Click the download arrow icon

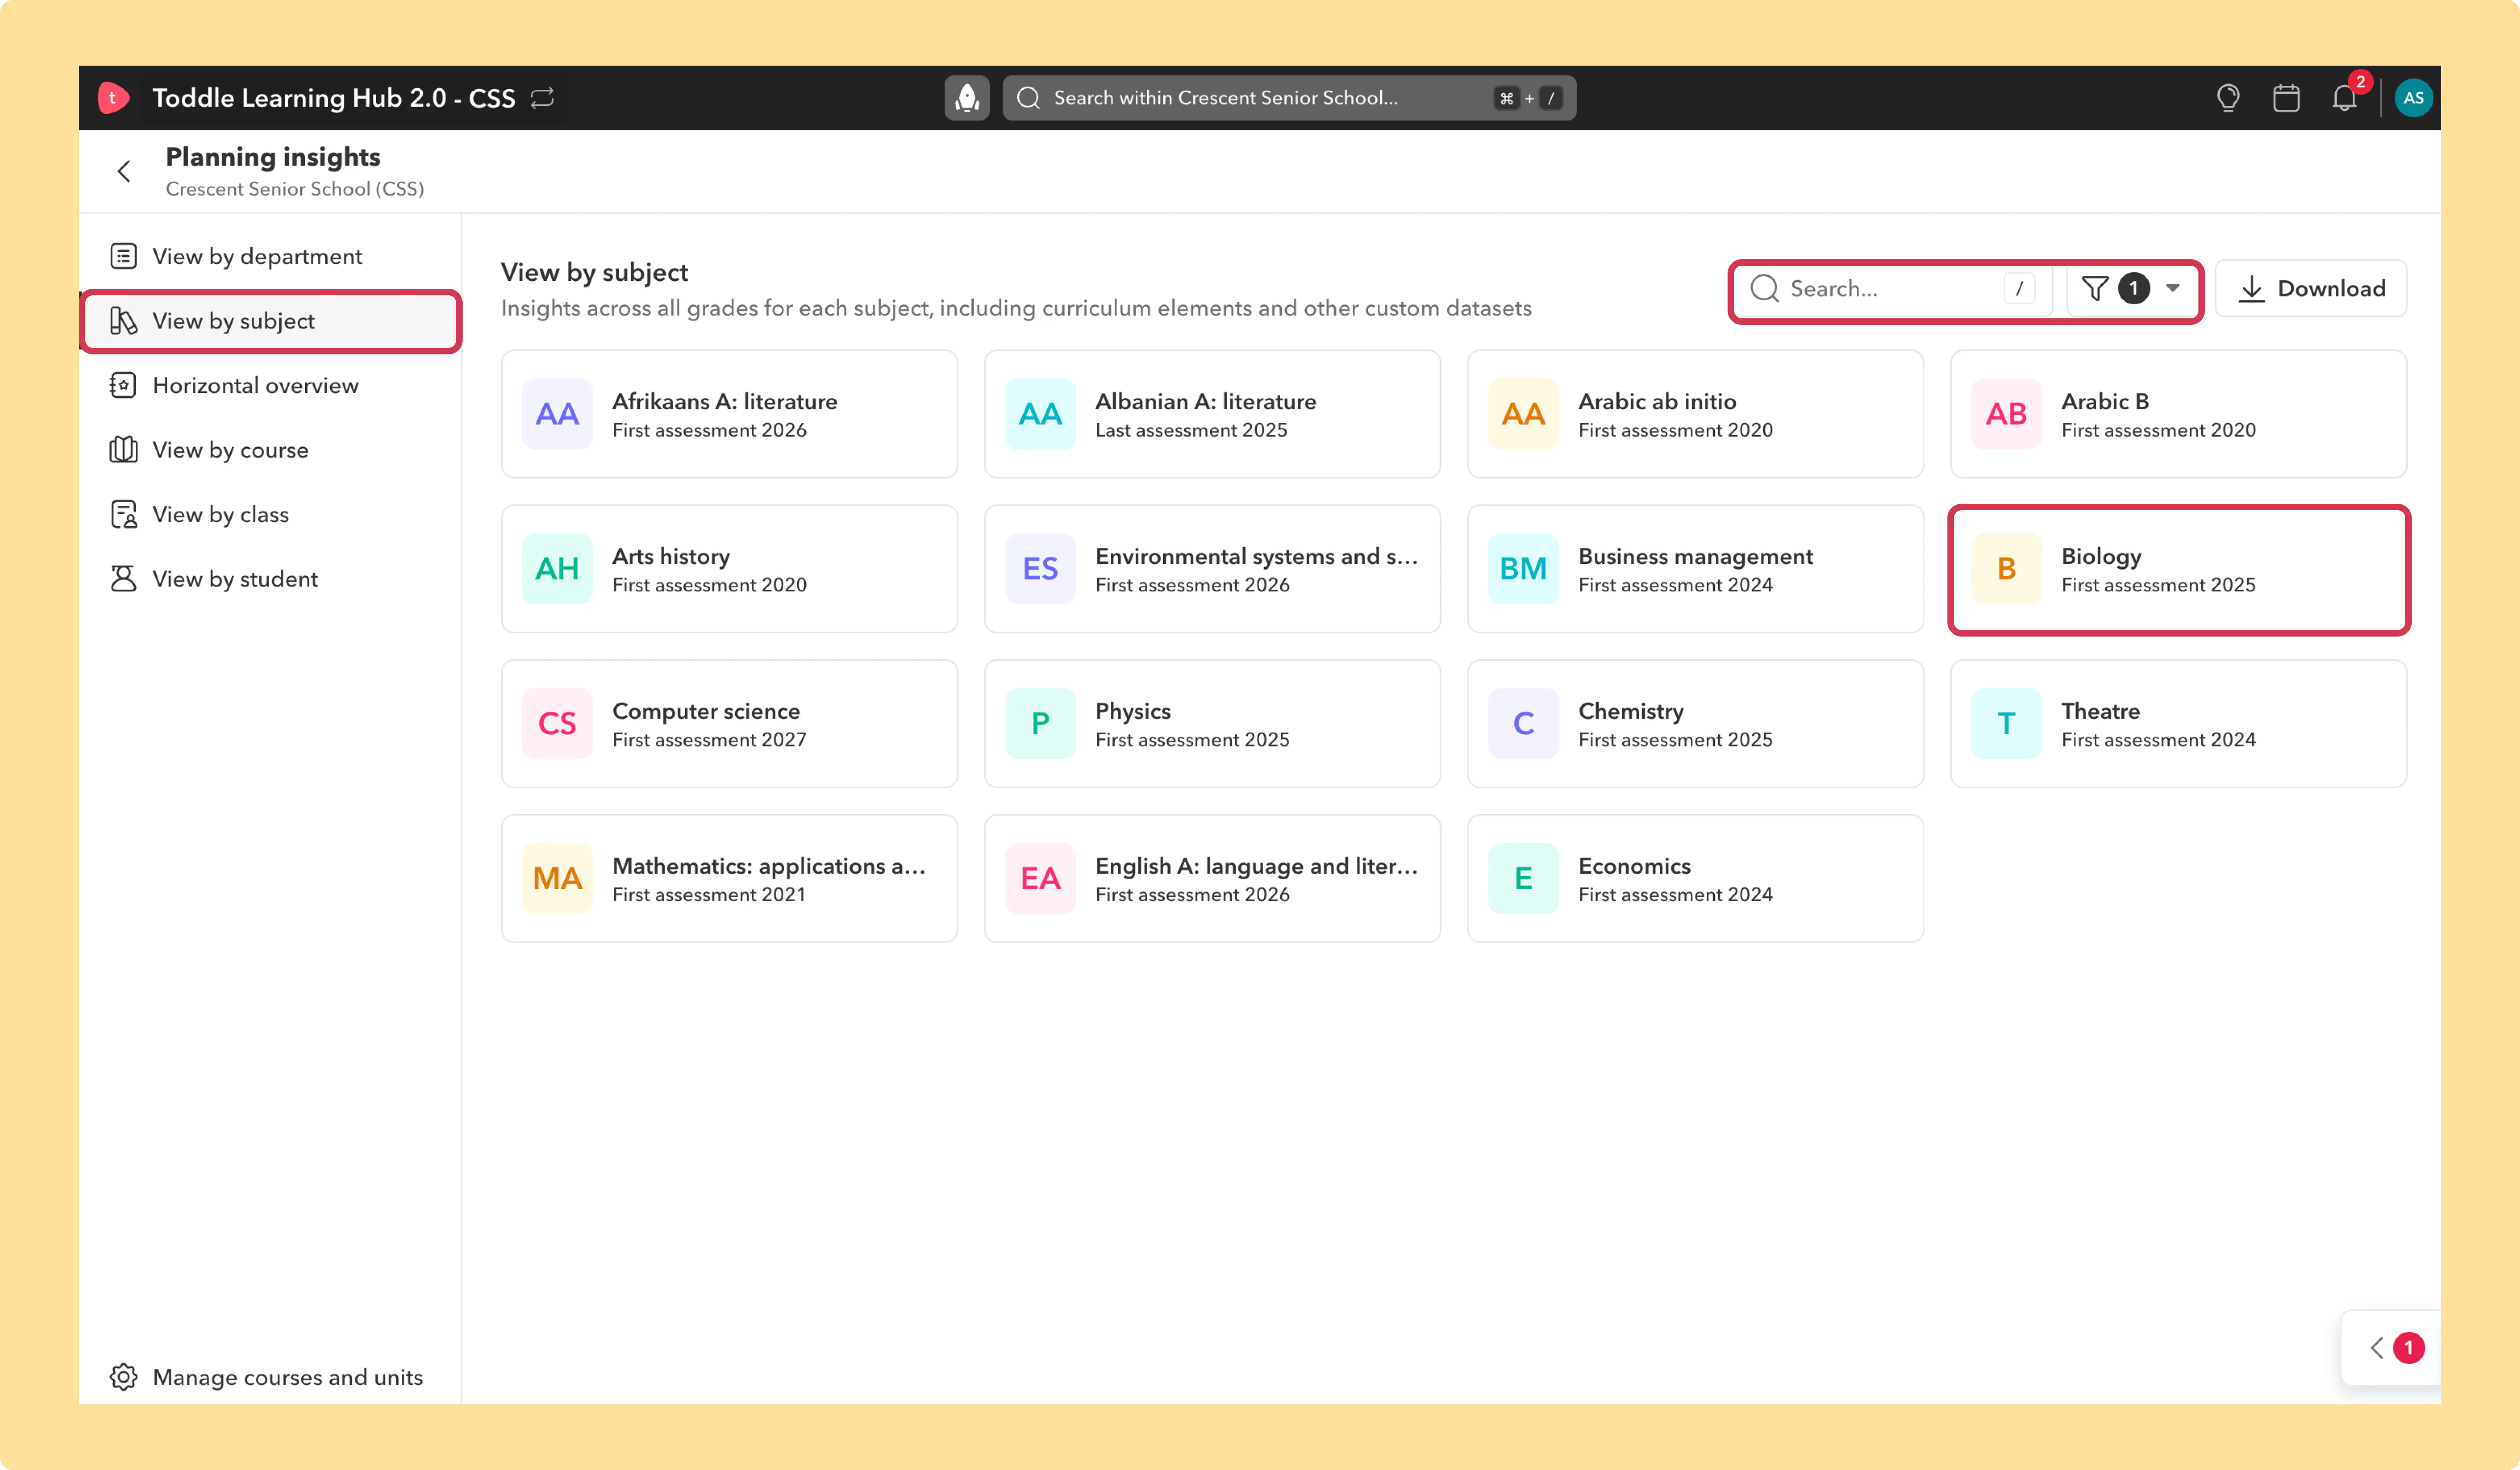click(x=2251, y=289)
